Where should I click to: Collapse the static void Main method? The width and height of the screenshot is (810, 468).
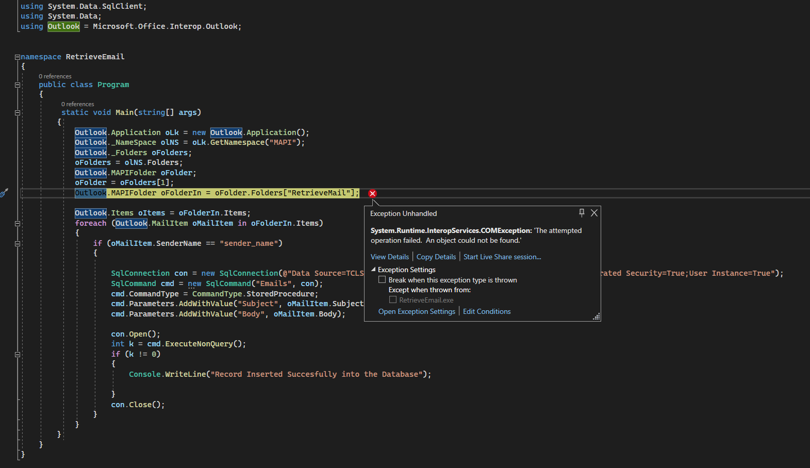tap(18, 113)
